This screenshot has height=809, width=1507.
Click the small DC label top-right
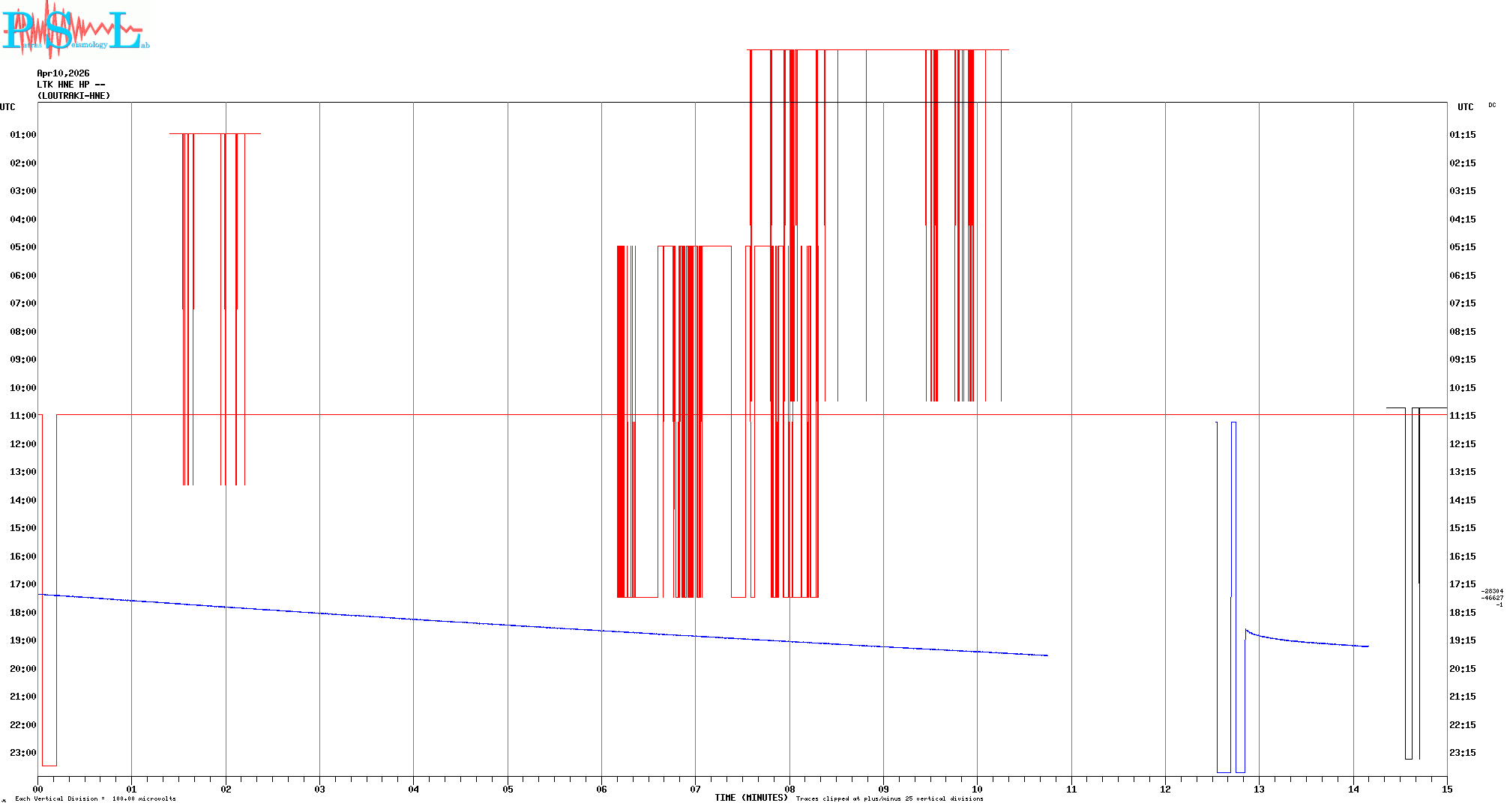1491,105
